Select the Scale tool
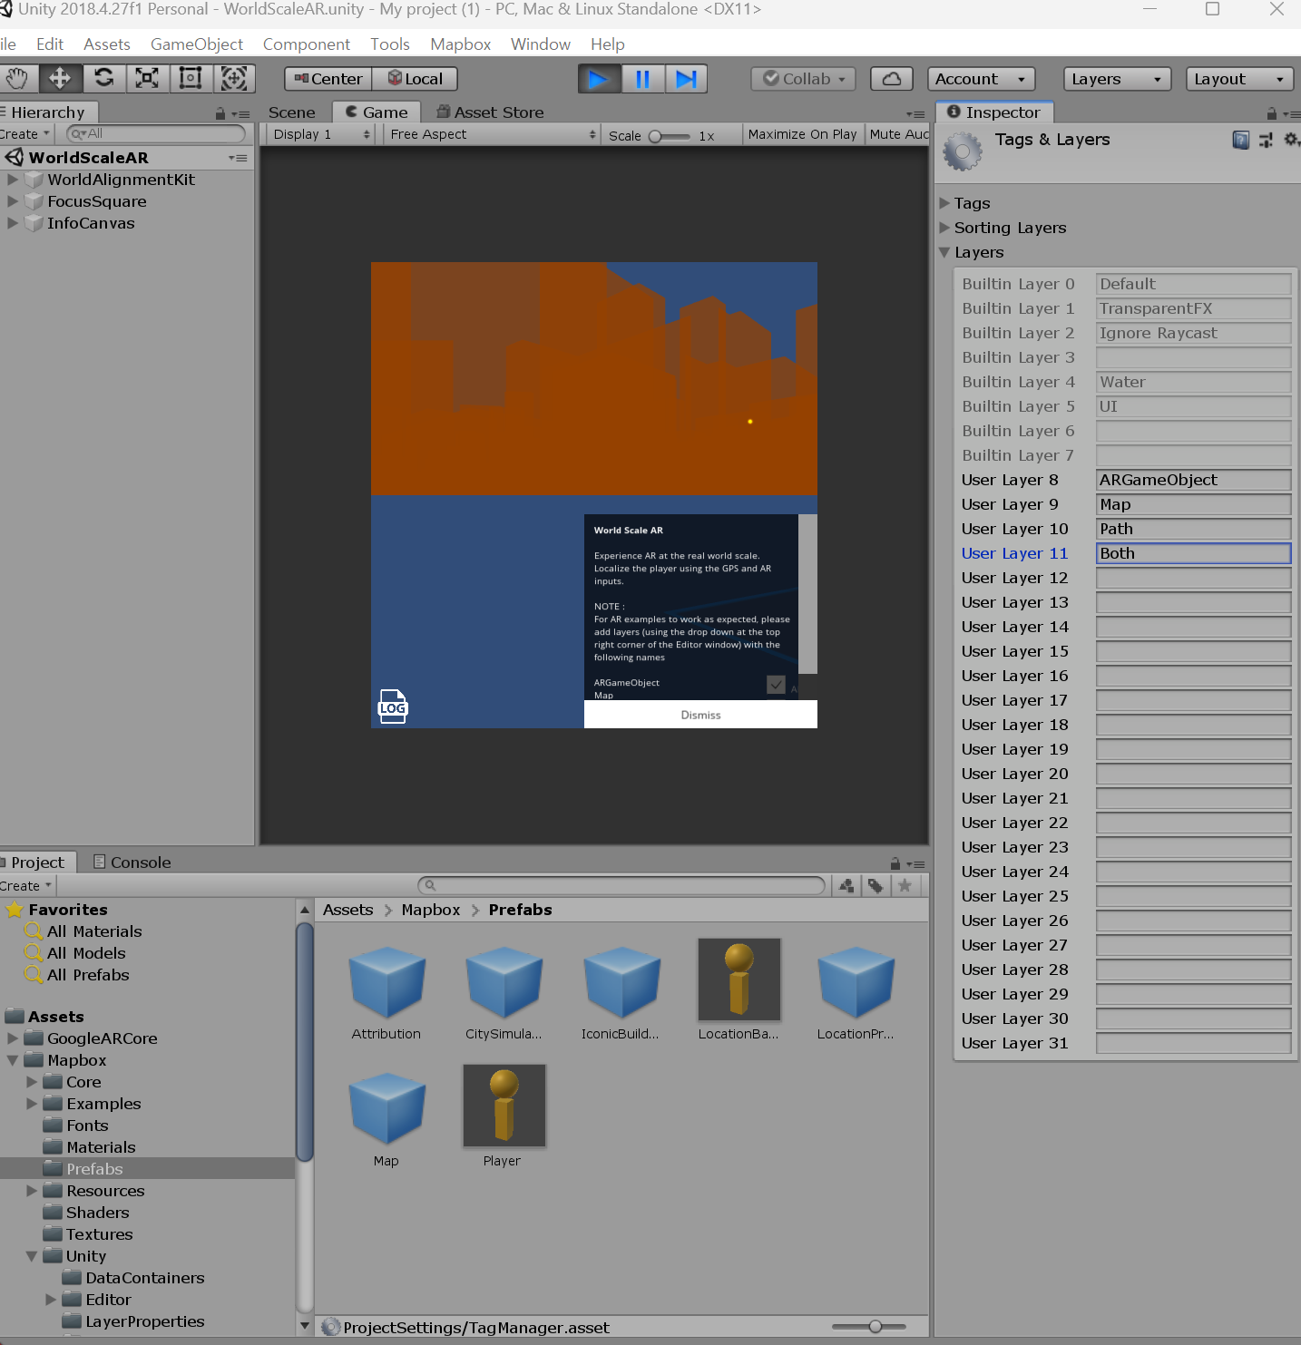The image size is (1301, 1345). point(147,79)
